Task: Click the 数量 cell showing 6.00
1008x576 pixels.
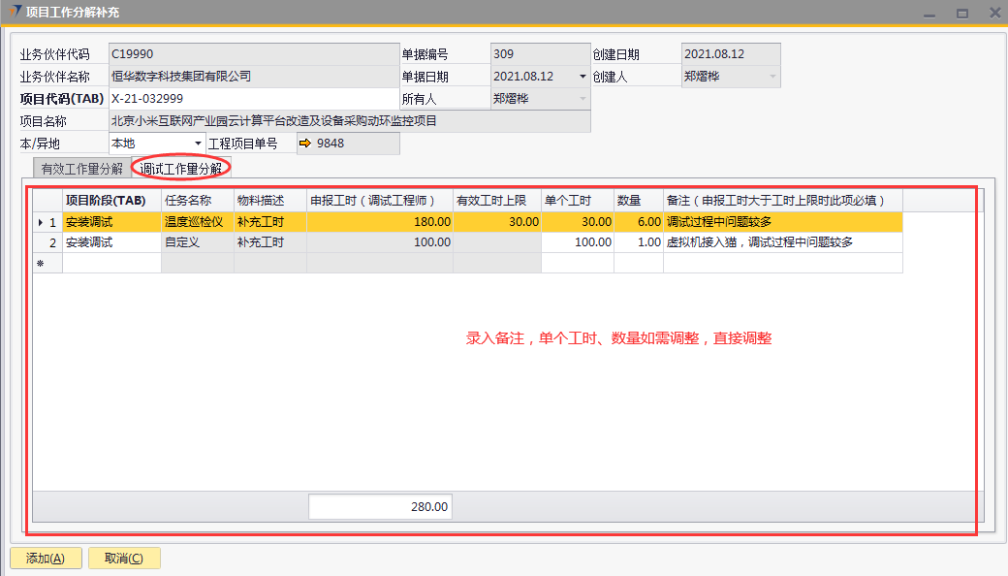Action: click(638, 222)
